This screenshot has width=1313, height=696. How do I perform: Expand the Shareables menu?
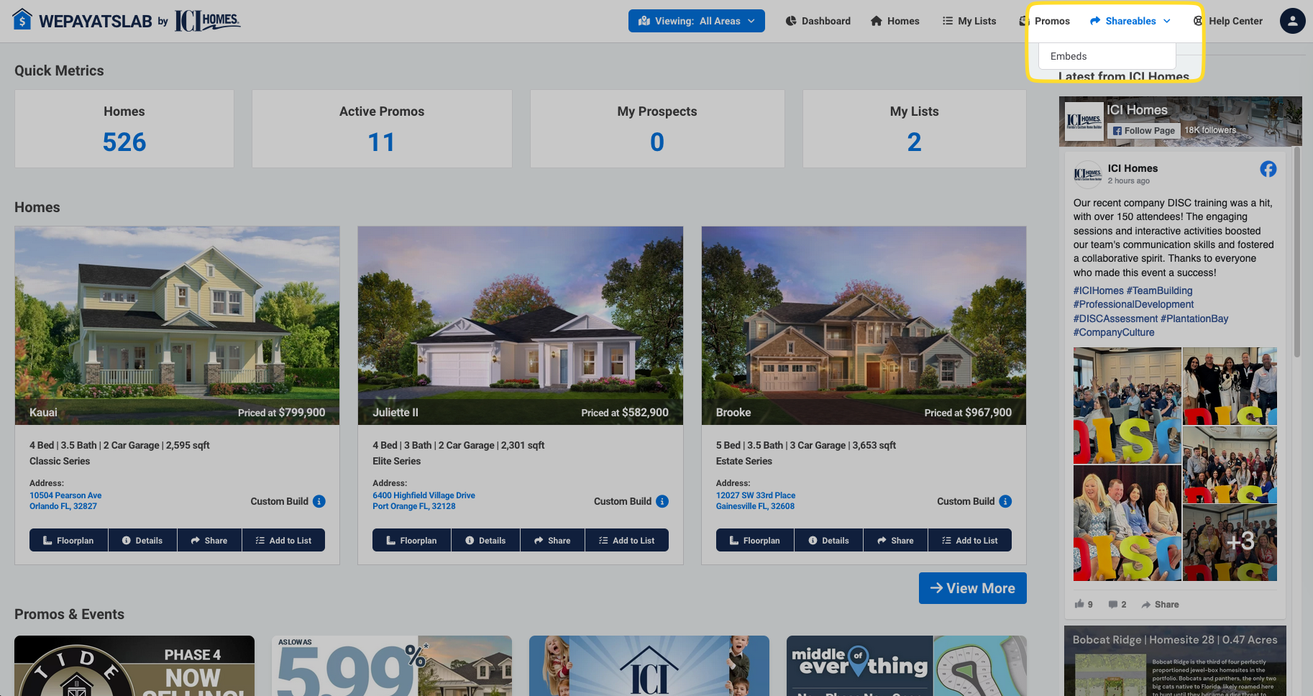coord(1130,21)
